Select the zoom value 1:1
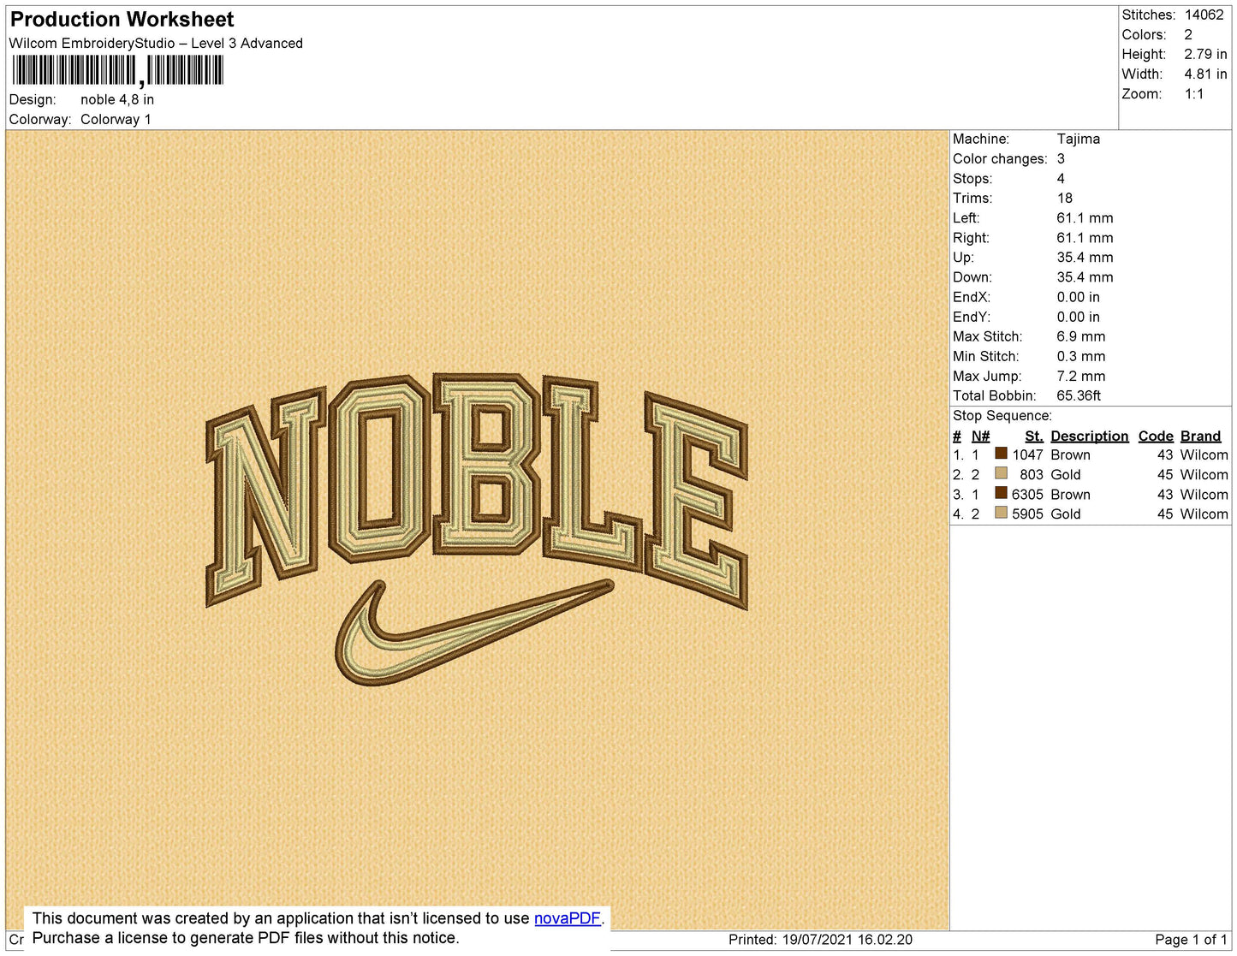This screenshot has height=956, width=1237. tap(1194, 93)
